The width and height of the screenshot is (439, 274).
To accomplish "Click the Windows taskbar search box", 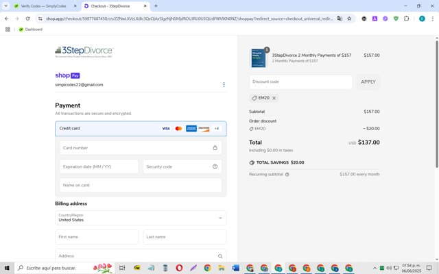I will pos(64,268).
